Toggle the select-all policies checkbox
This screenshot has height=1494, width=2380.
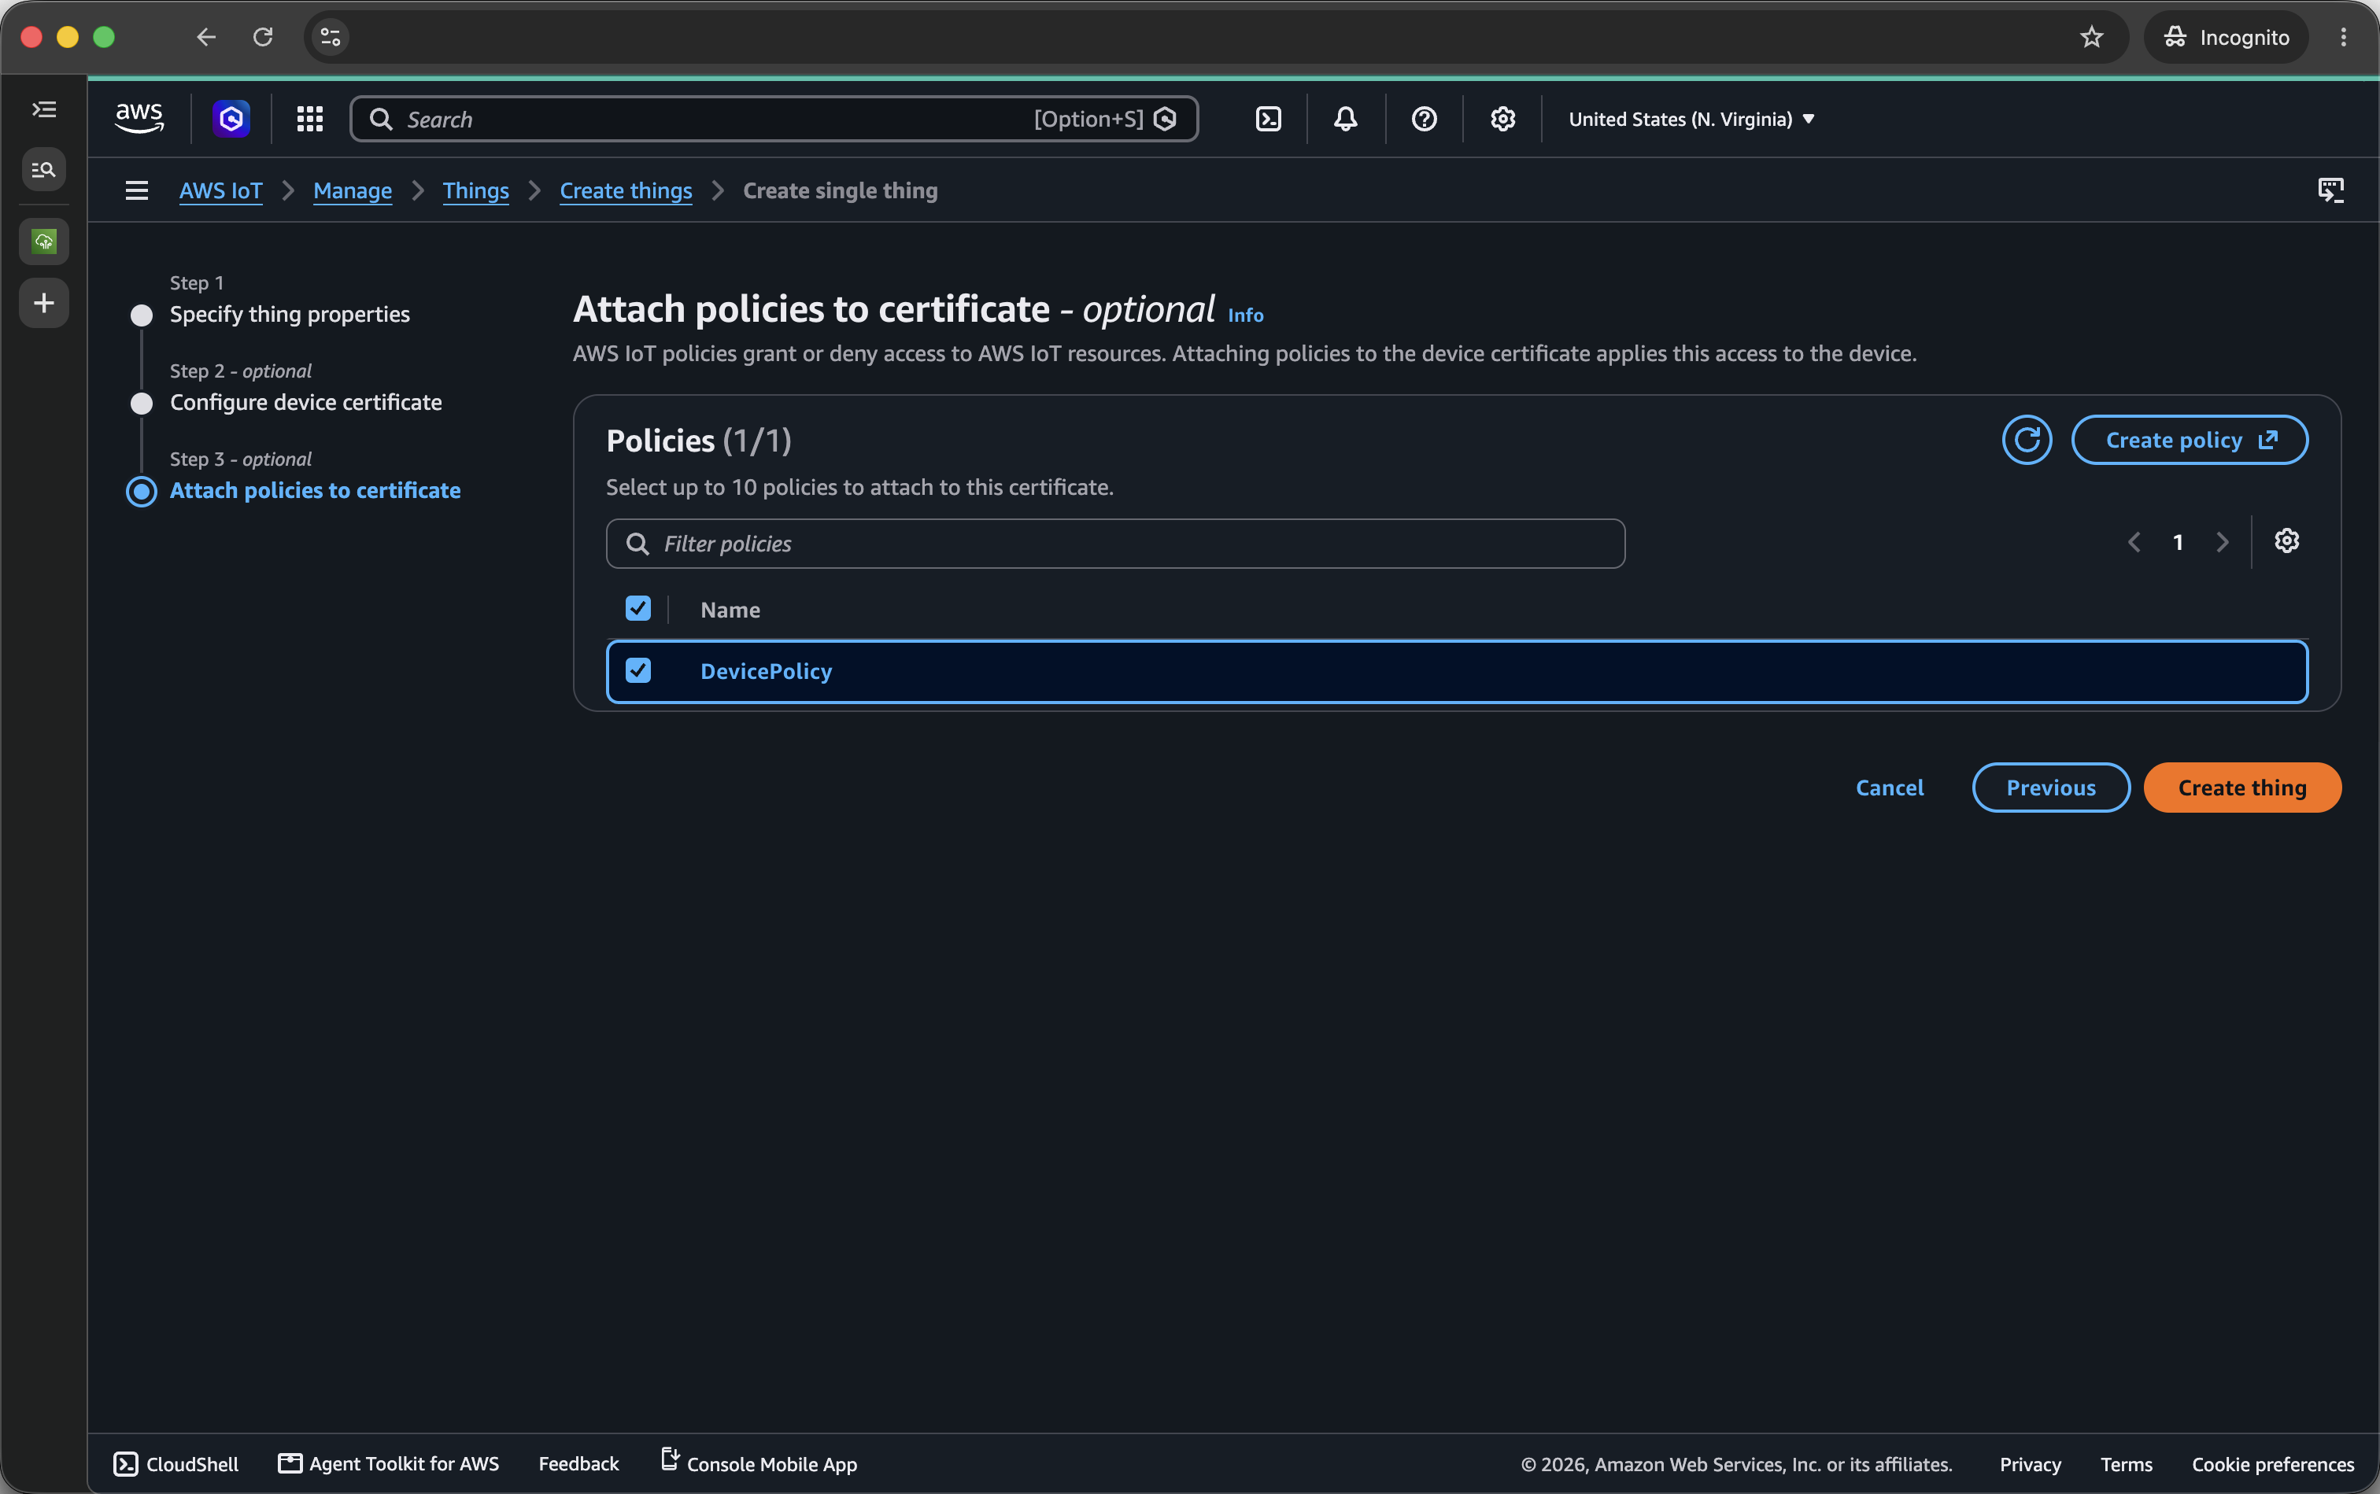click(638, 609)
